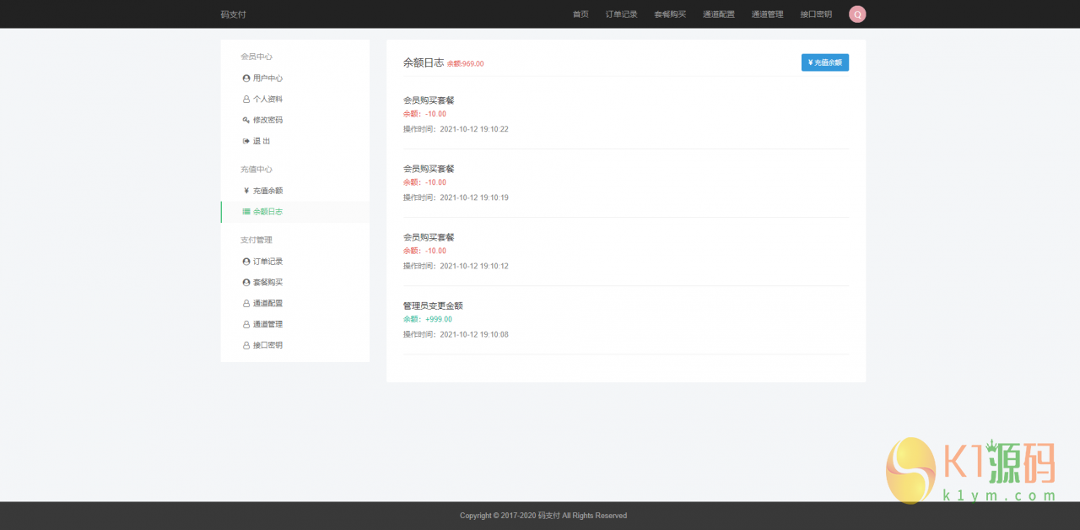Select the ¥ icon for 充值余额
The height and width of the screenshot is (530, 1080).
coord(245,190)
